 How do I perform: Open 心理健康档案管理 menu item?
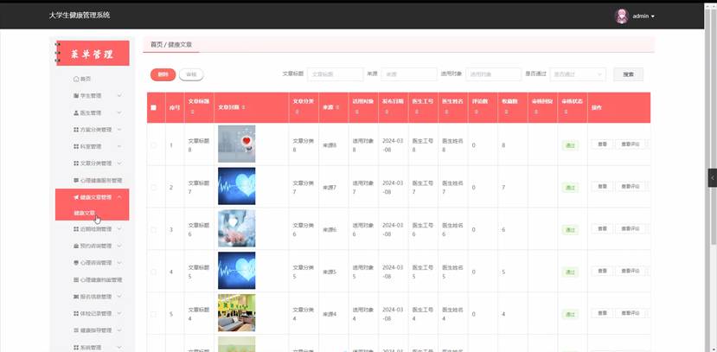(x=92, y=279)
